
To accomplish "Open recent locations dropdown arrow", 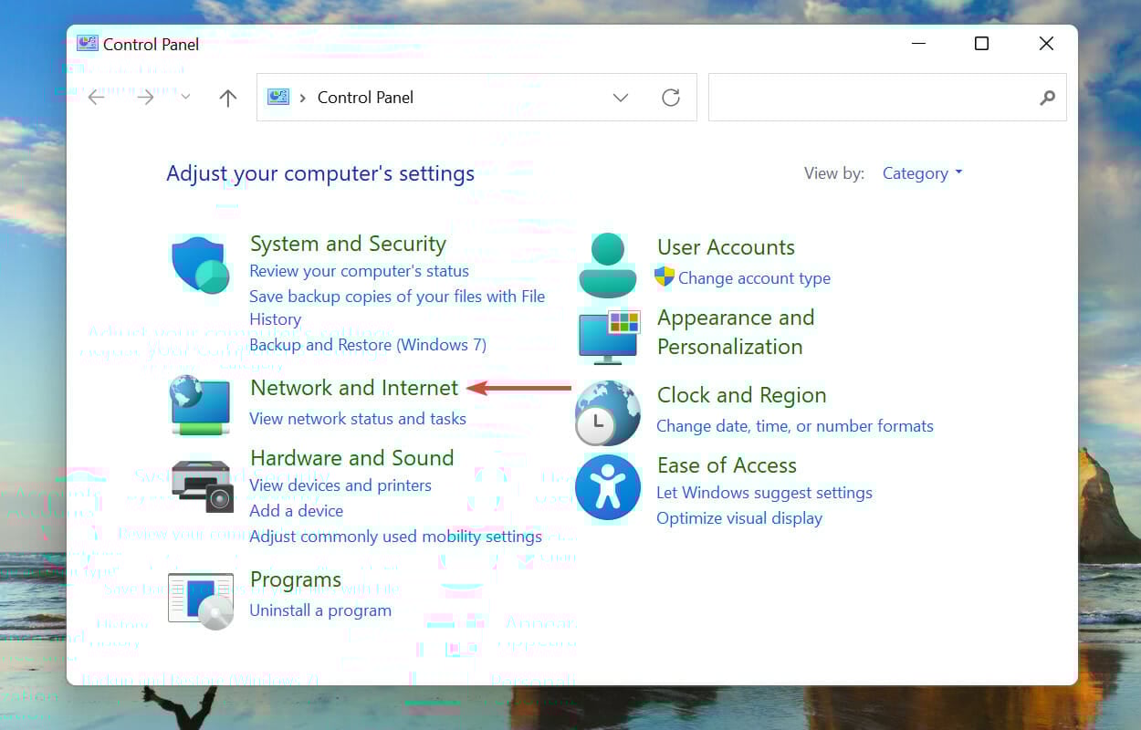I will (x=185, y=97).
